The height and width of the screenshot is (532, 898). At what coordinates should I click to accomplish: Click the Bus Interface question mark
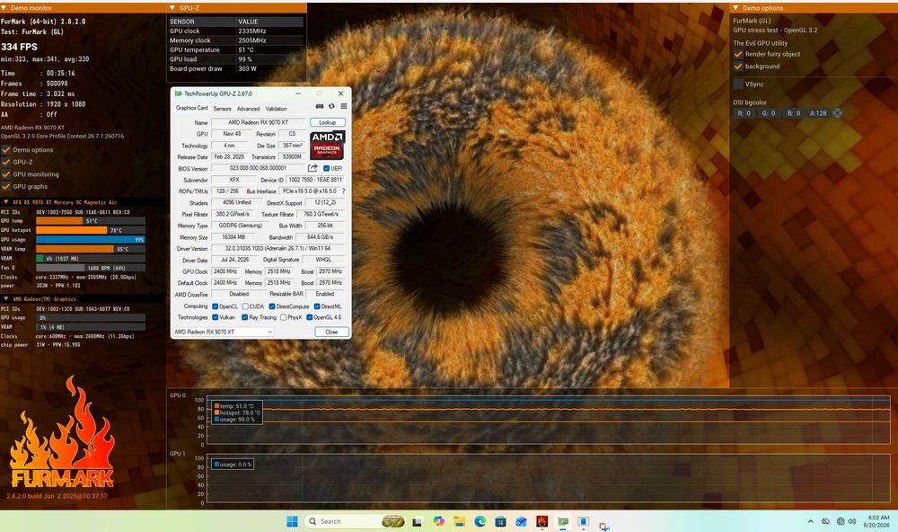tap(344, 191)
